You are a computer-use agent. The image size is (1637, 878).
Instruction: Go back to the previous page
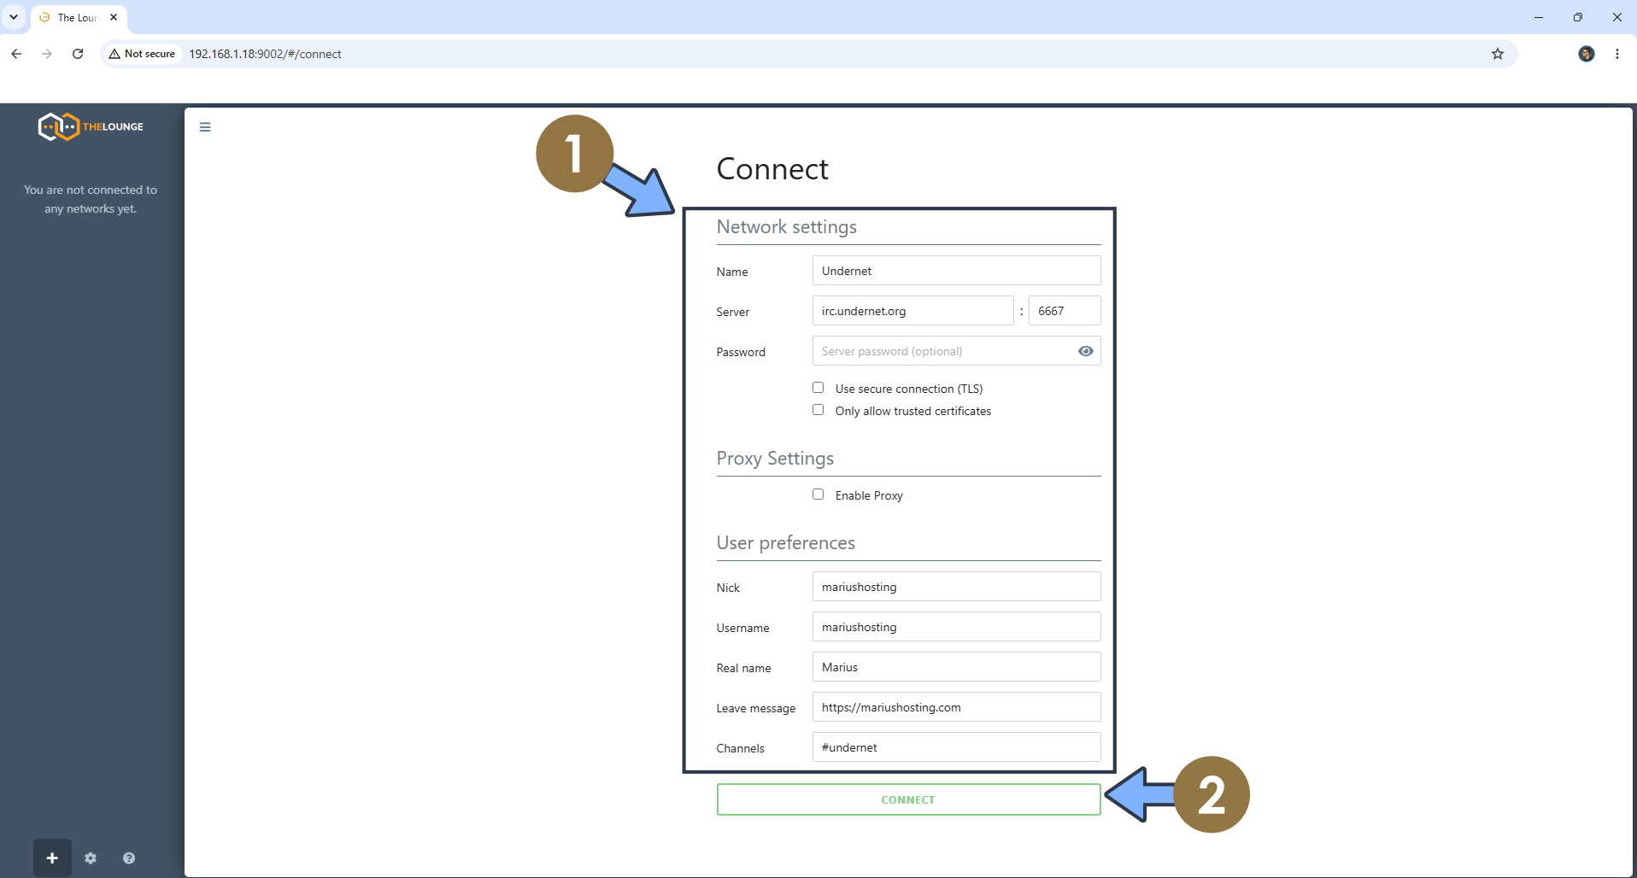[16, 54]
